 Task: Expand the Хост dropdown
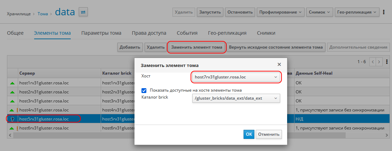[236, 77]
